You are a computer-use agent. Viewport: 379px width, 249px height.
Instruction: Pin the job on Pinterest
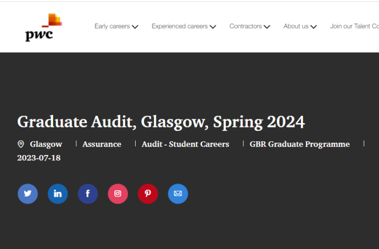pyautogui.click(x=148, y=193)
